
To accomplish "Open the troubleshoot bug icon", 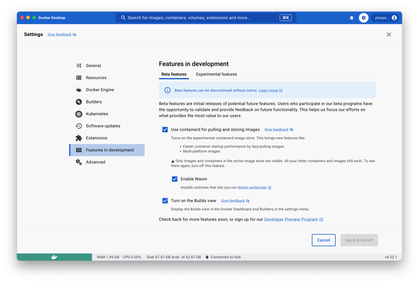I will point(352,18).
